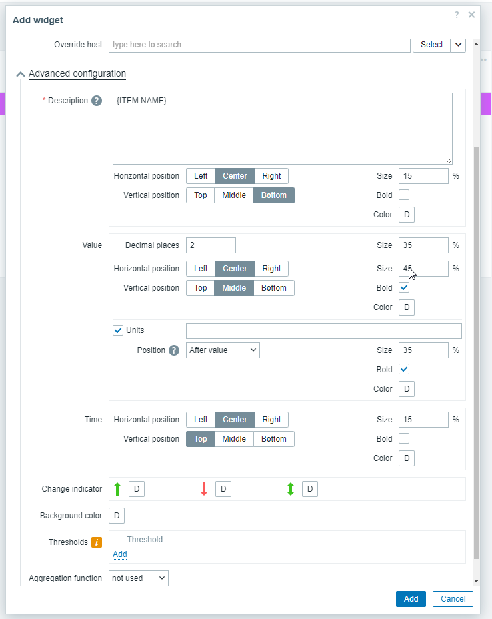
Task: Click the orange Thresholds info icon
Action: 97,542
